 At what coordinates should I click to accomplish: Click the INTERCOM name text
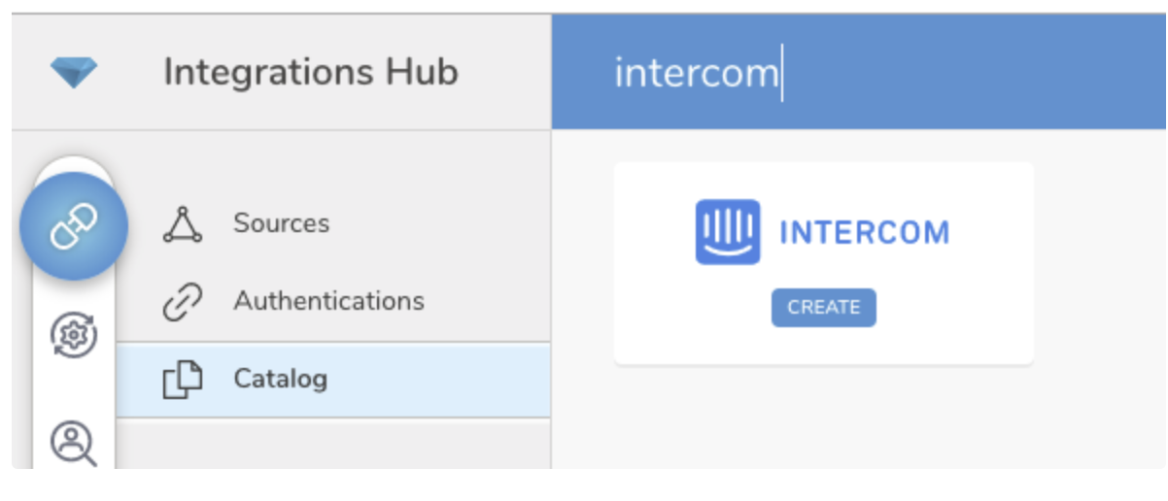(864, 233)
